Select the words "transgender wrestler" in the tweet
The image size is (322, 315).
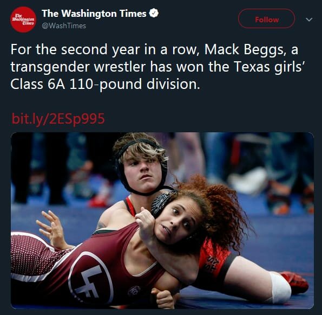pyautogui.click(x=78, y=67)
